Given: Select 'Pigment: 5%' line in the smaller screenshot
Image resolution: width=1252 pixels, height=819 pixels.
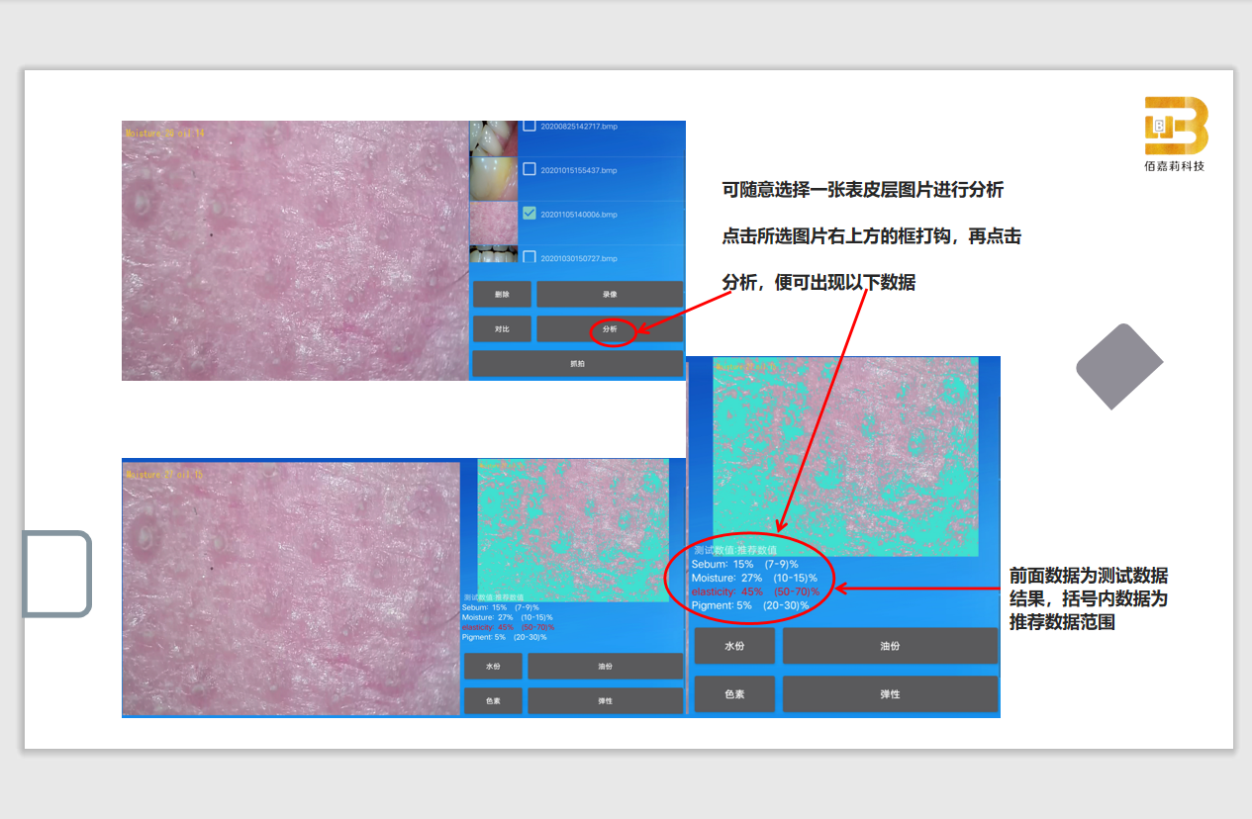Looking at the screenshot, I should [x=504, y=637].
